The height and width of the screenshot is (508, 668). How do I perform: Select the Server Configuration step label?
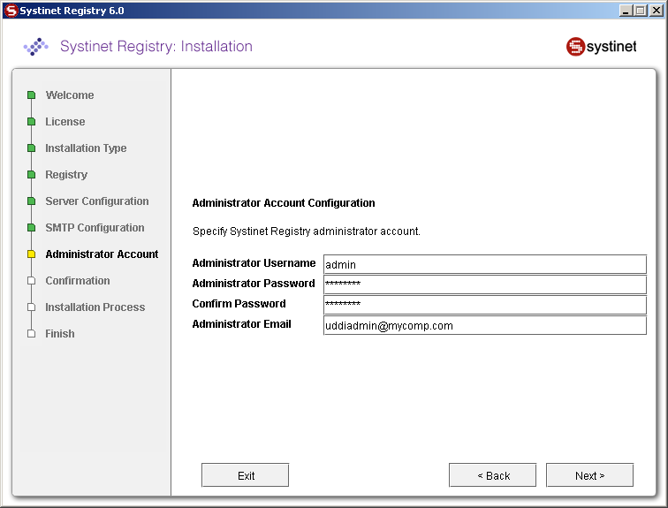[97, 201]
